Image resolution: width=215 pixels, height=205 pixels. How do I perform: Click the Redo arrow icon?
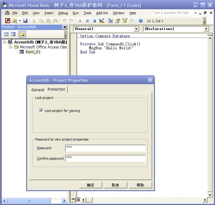tap(71, 21)
